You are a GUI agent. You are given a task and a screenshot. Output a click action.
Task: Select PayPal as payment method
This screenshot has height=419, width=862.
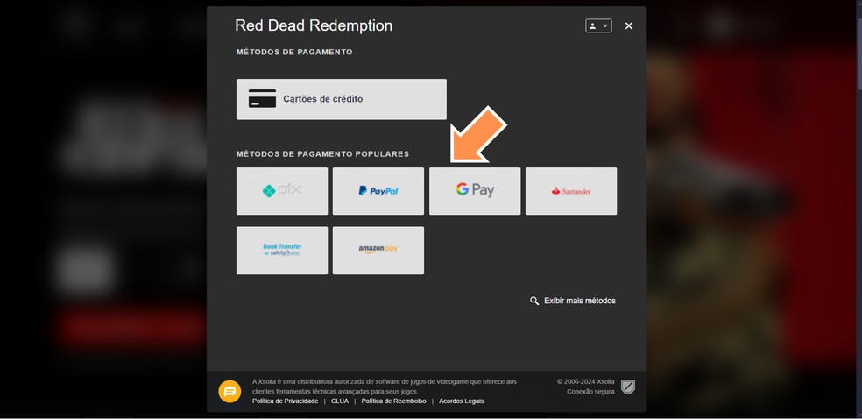378,191
